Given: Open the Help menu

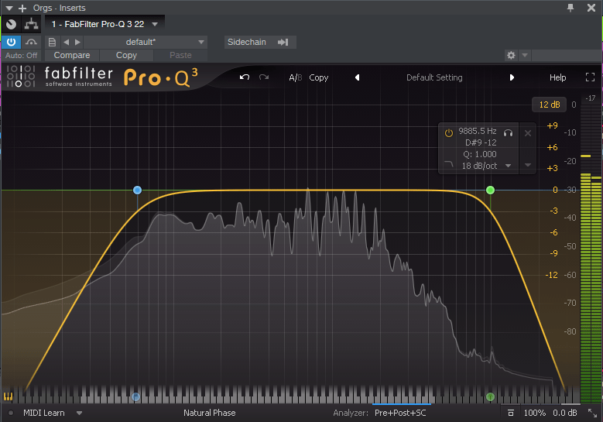Looking at the screenshot, I should pyautogui.click(x=557, y=77).
